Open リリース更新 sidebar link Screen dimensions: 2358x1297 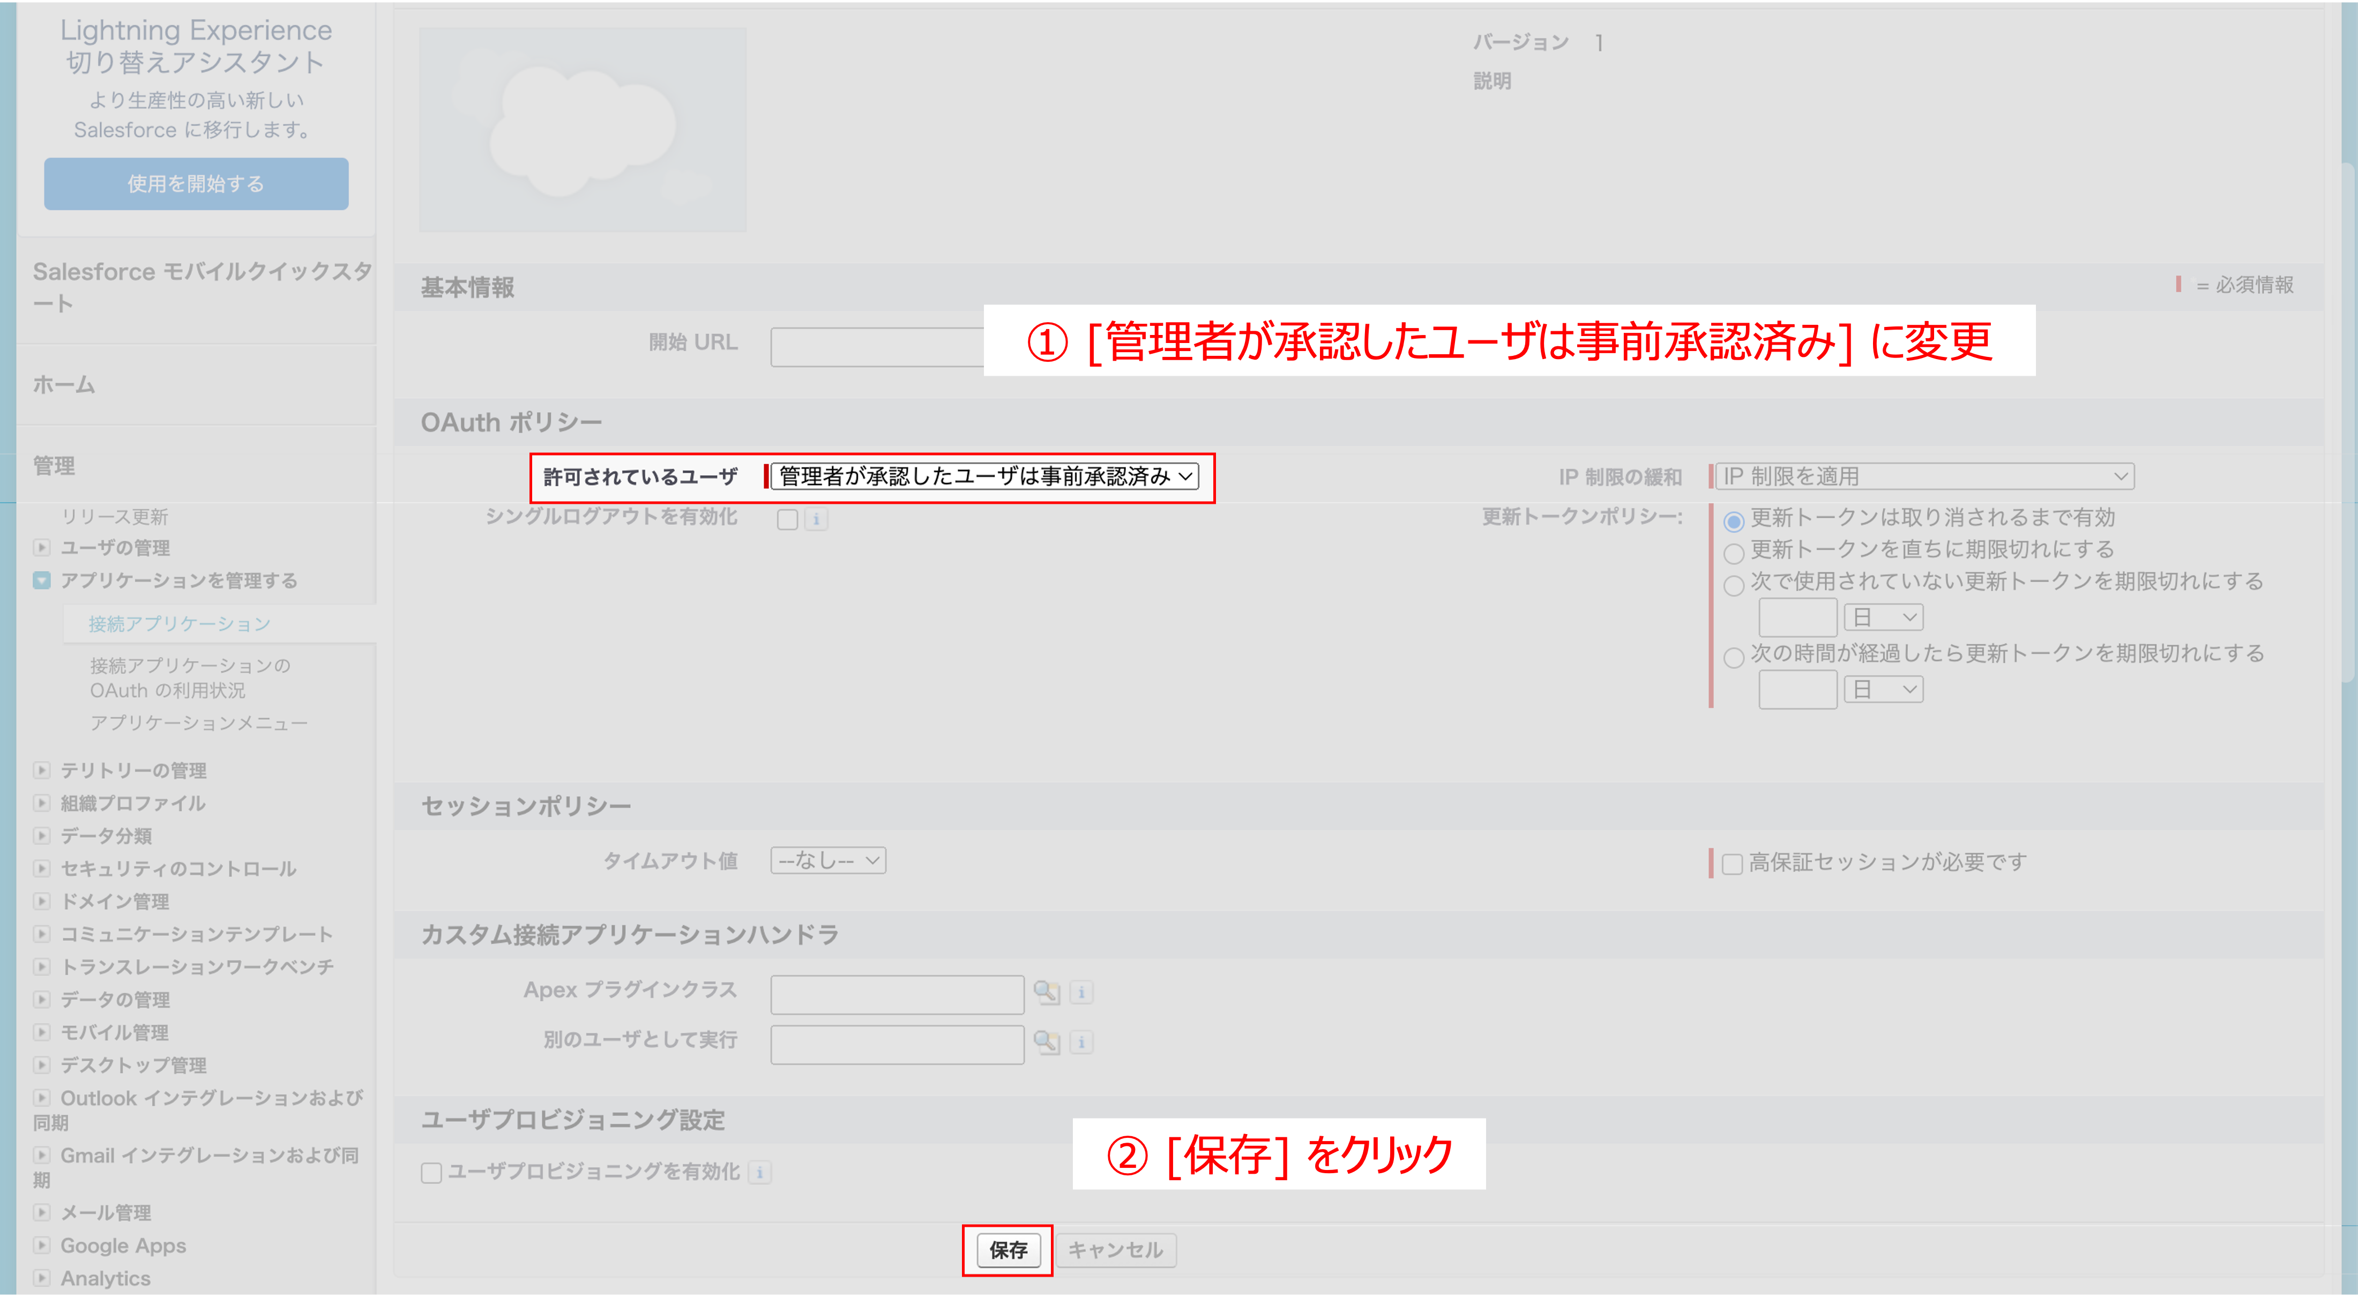tap(115, 516)
